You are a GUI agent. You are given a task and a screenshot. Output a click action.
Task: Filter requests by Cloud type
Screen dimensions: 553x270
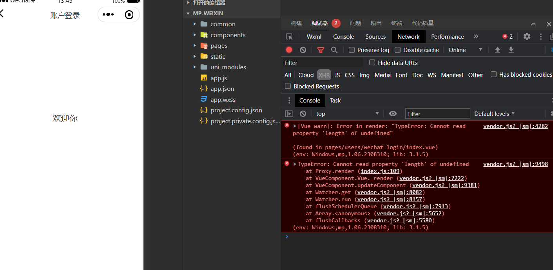306,75
